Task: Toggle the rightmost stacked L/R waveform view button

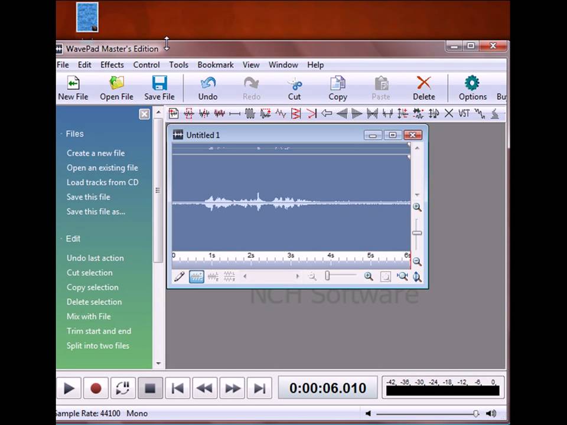Action: [x=229, y=277]
